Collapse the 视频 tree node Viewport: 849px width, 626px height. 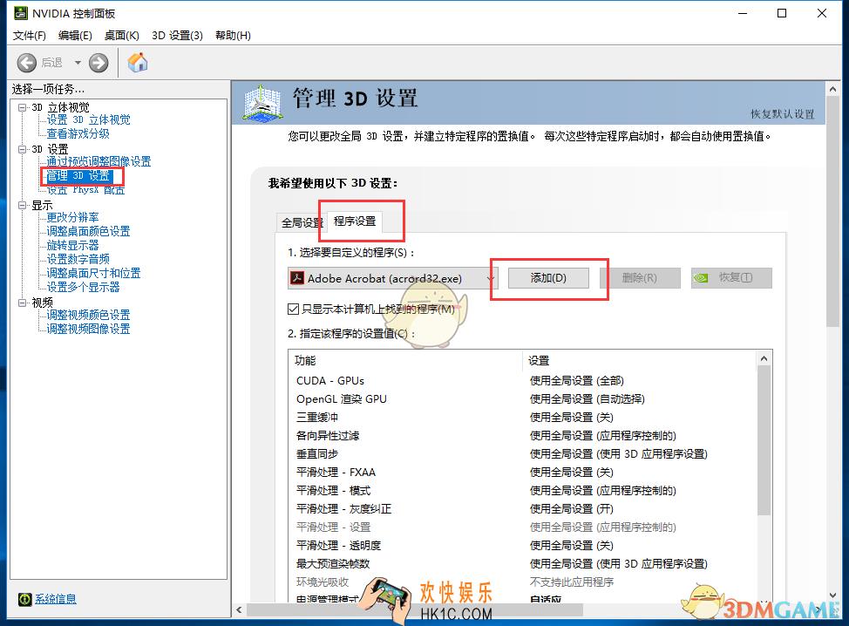pyautogui.click(x=22, y=303)
